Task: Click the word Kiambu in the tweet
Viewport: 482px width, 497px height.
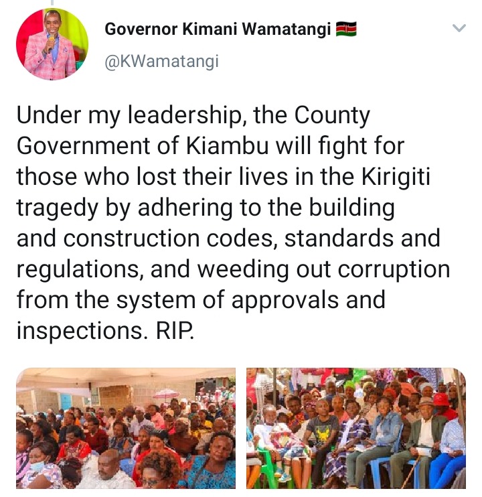Action: [x=228, y=146]
